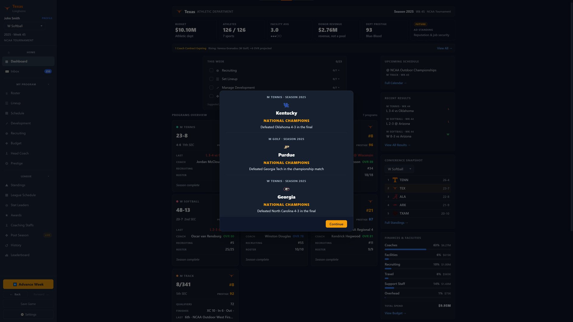
Task: Click the Longhorns logo atop the sidebar
Action: [x=7, y=8]
